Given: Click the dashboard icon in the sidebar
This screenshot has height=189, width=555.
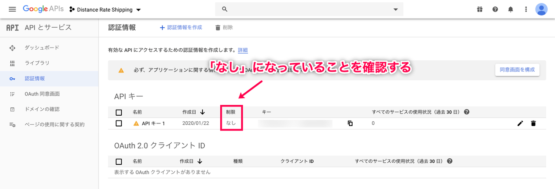Looking at the screenshot, I should [x=12, y=48].
